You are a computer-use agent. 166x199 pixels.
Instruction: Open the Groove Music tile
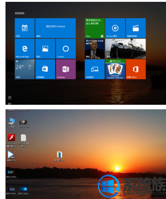(x=115, y=28)
